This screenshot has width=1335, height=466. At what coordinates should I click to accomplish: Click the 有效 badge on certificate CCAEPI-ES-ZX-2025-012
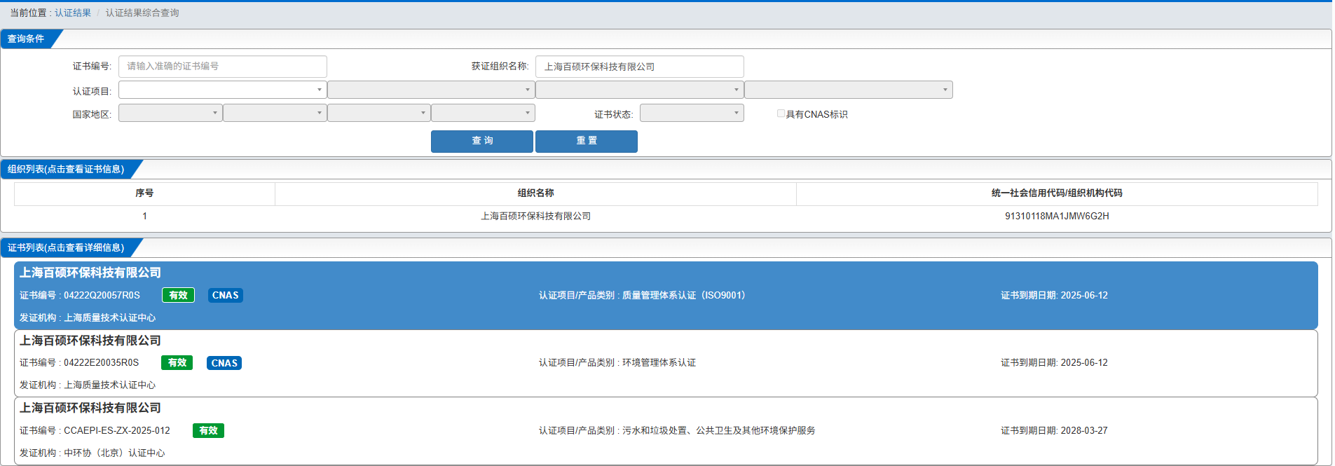click(208, 431)
